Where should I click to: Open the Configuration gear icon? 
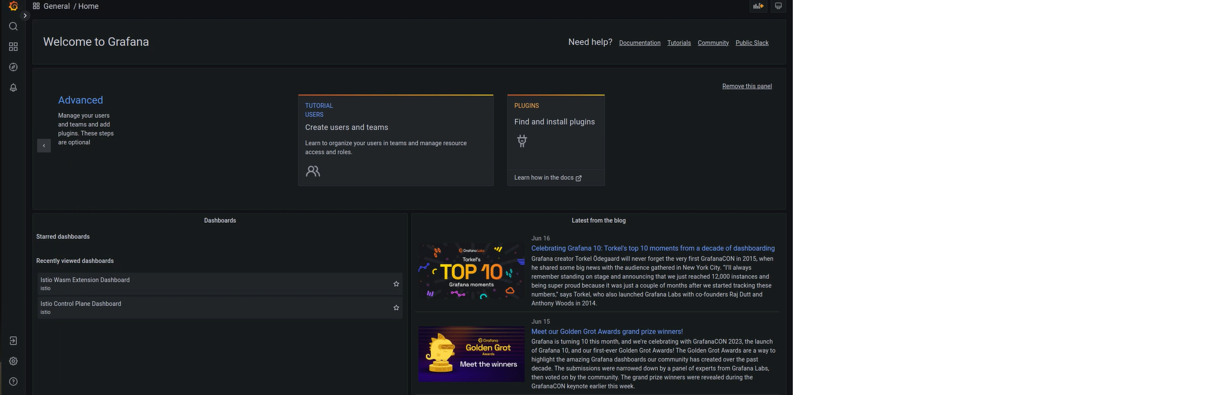[x=13, y=361]
